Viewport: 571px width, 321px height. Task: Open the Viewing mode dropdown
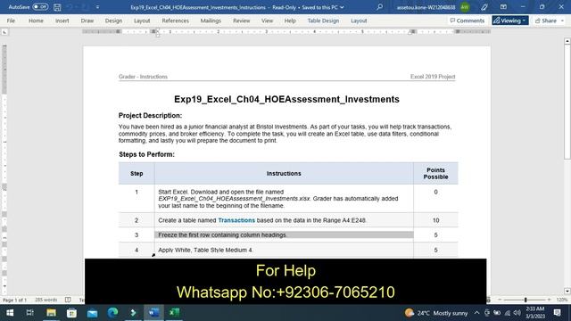tap(509, 21)
